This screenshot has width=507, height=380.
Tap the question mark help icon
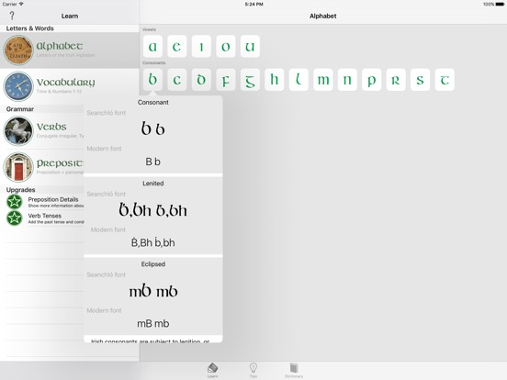pyautogui.click(x=12, y=16)
